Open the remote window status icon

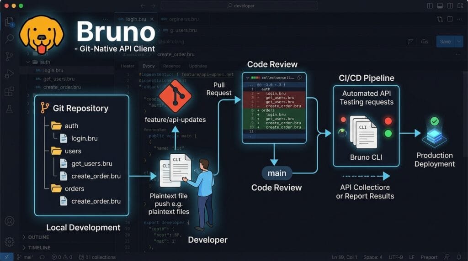click(x=6, y=257)
